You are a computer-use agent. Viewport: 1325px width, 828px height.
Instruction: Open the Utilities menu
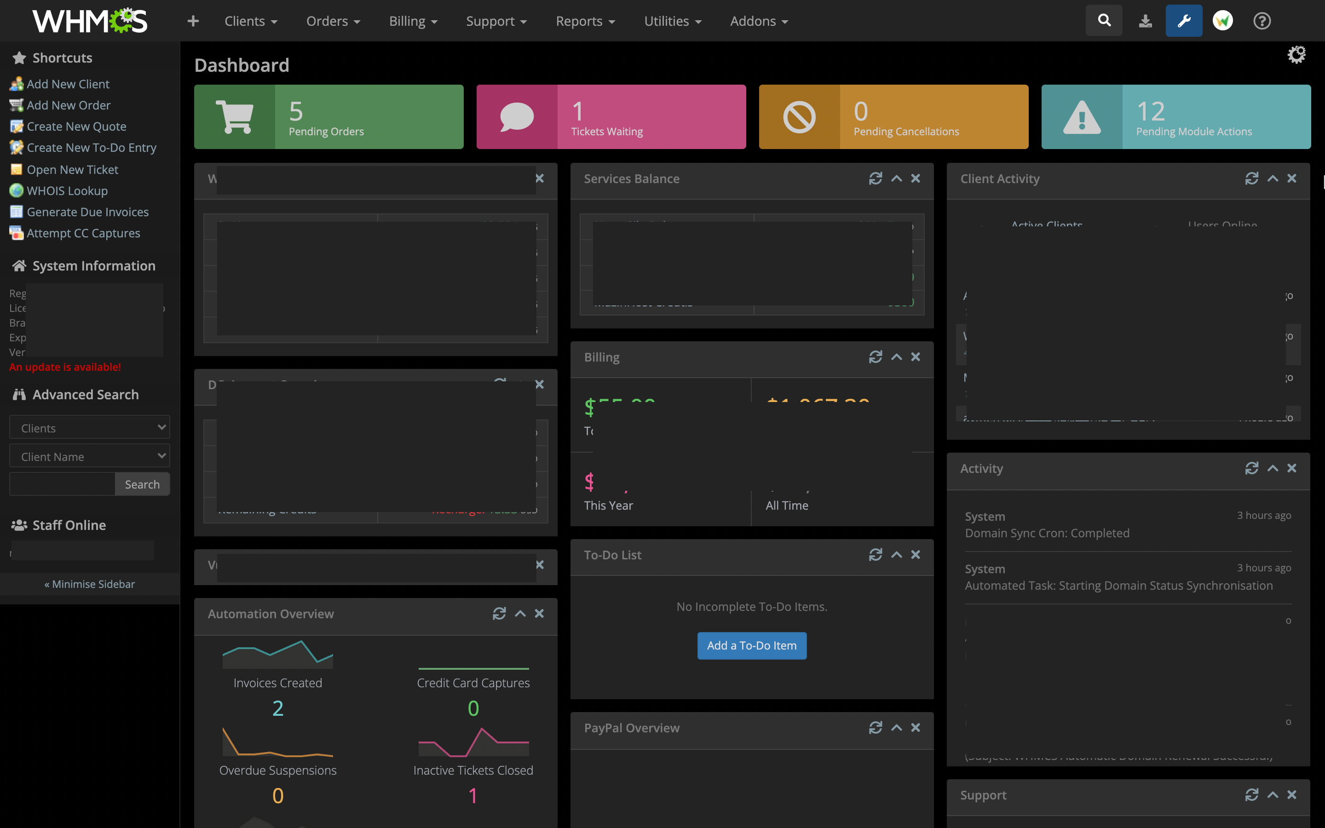(x=672, y=21)
